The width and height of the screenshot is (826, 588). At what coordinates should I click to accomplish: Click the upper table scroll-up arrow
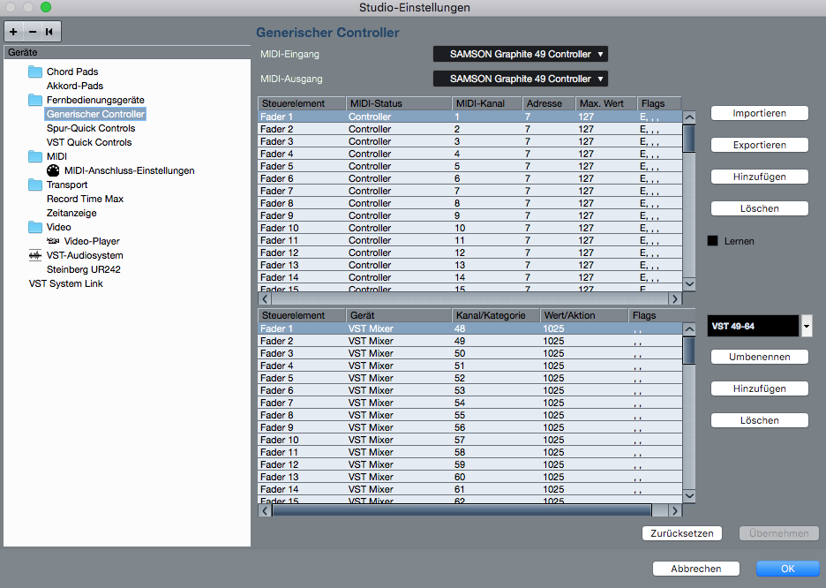tap(689, 117)
